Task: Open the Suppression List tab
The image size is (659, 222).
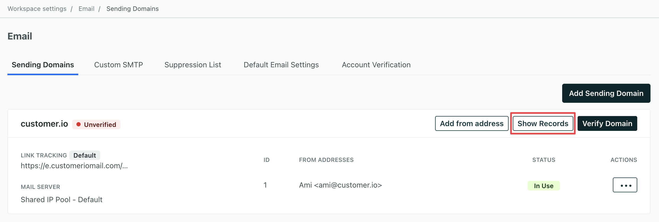Action: [193, 65]
